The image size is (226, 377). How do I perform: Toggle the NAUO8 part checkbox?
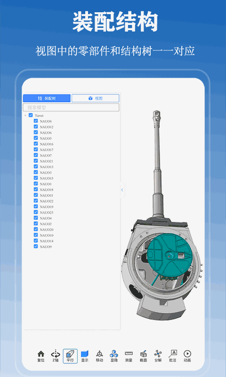pyautogui.click(x=36, y=121)
